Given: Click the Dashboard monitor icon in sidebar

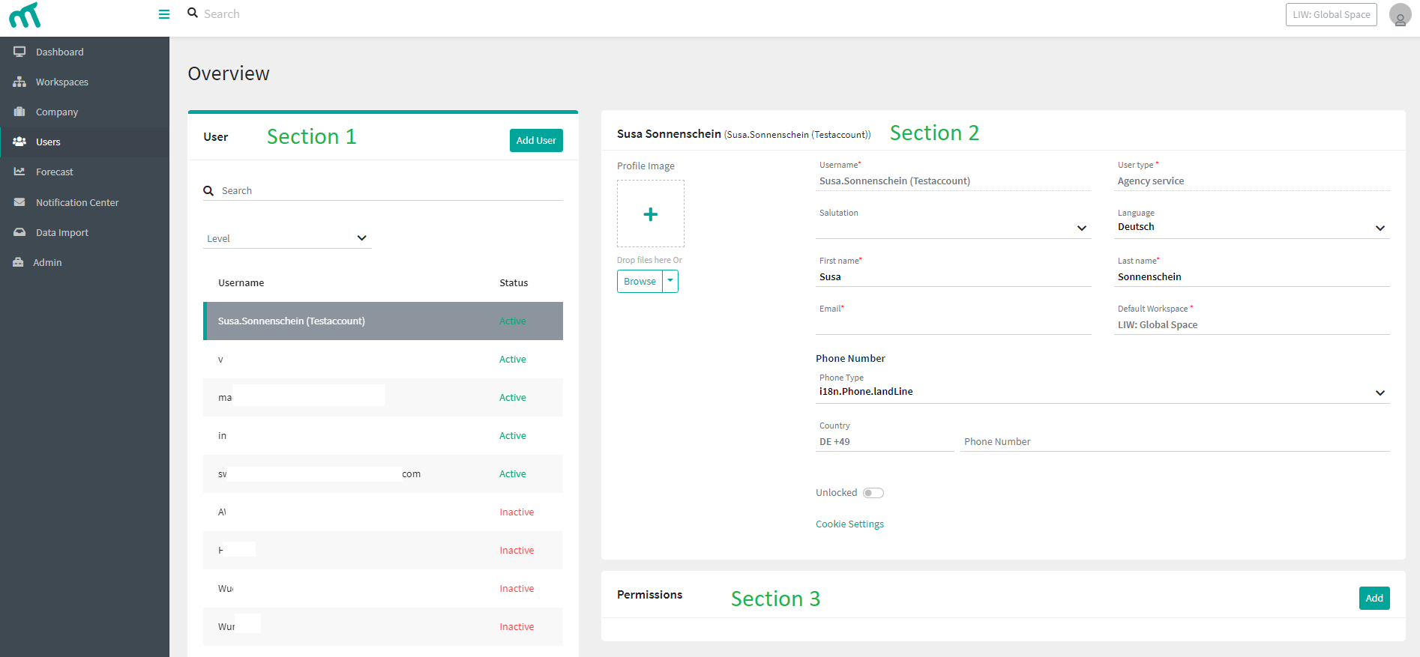Looking at the screenshot, I should click(19, 52).
